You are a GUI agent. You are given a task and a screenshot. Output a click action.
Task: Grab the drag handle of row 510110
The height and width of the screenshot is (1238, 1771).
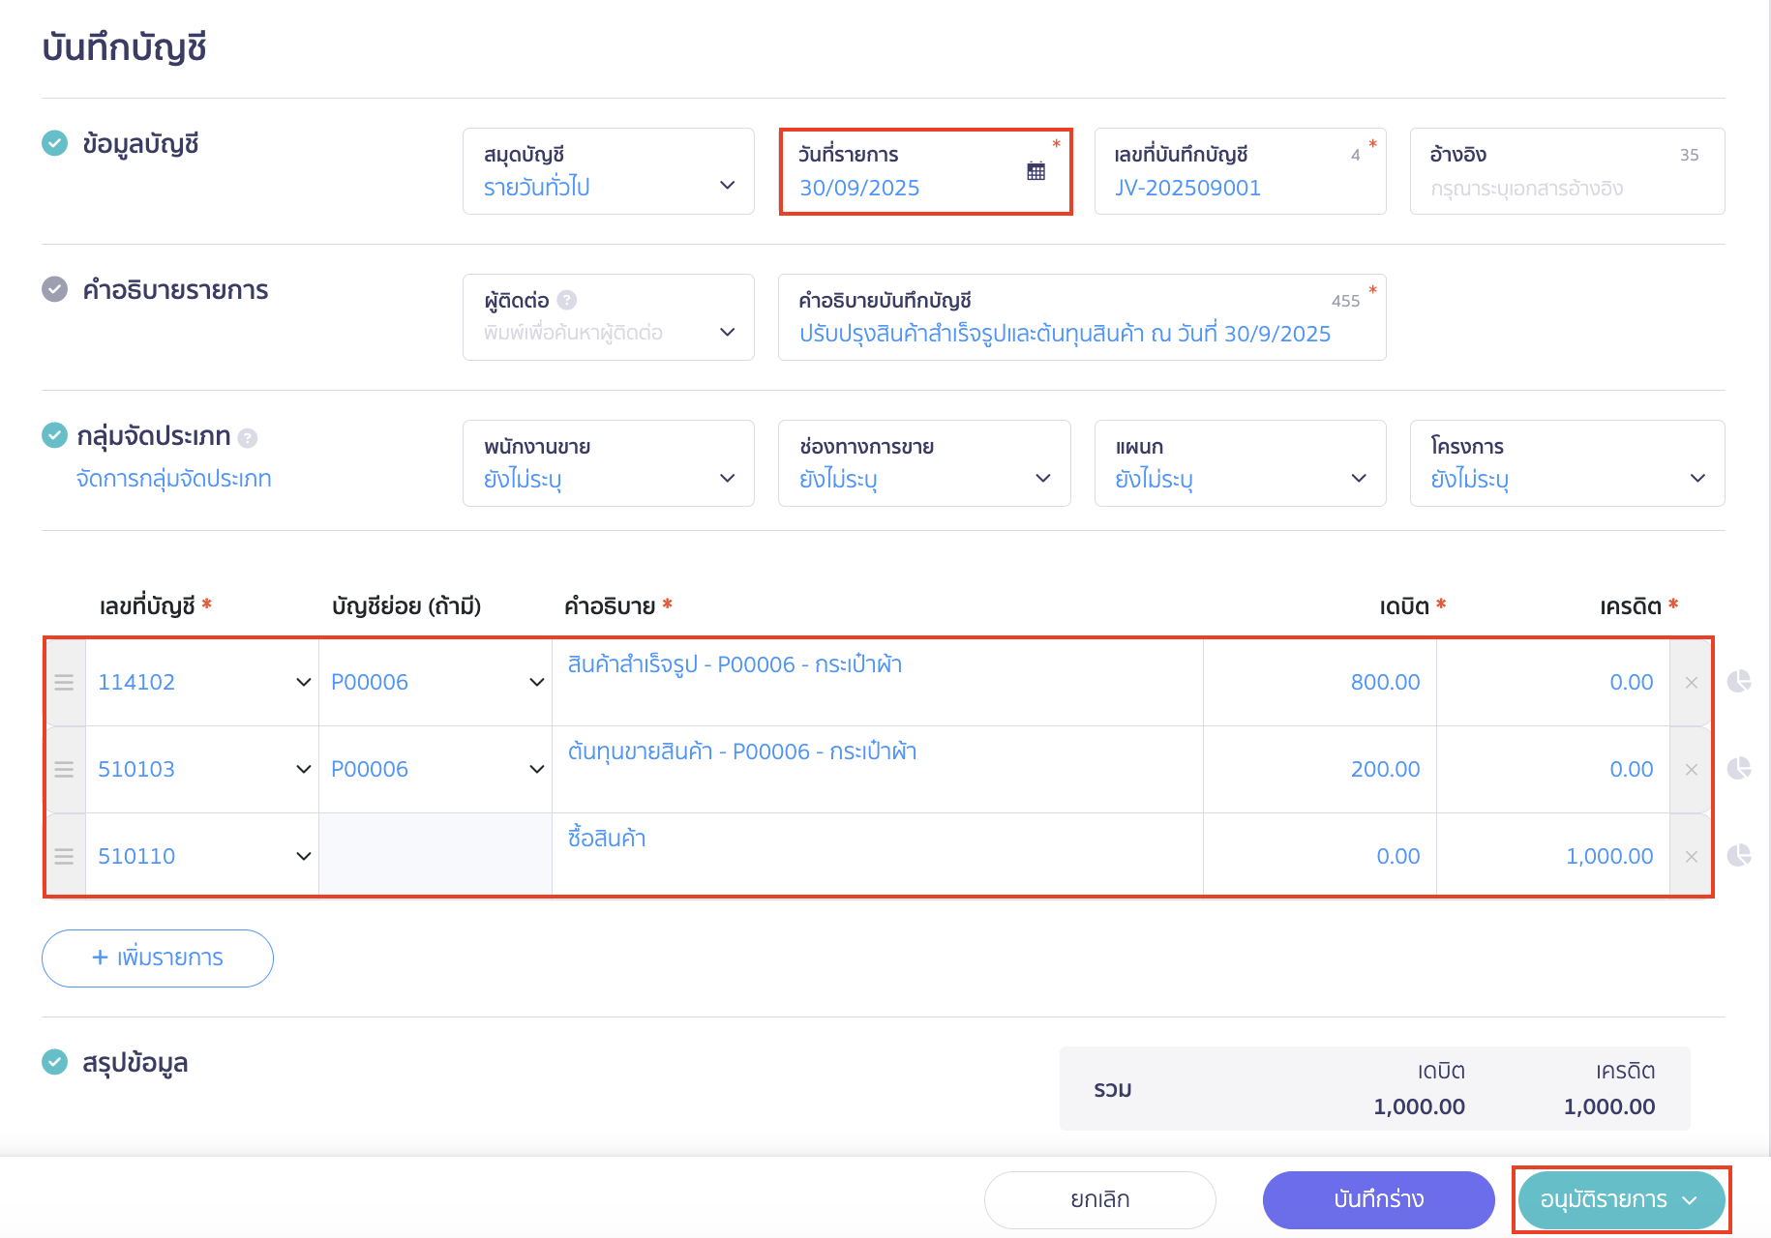click(x=64, y=857)
